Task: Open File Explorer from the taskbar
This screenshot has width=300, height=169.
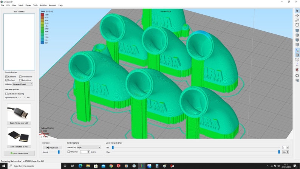Action: (88, 166)
